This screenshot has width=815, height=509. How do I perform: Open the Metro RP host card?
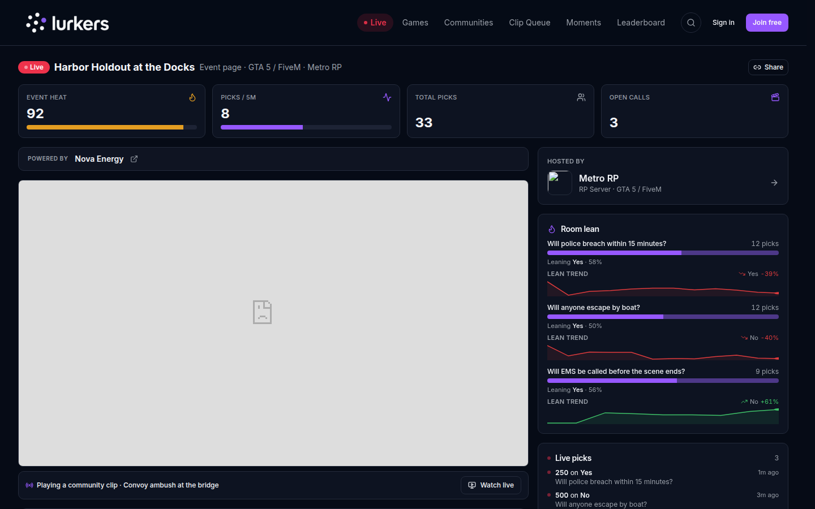pos(663,176)
